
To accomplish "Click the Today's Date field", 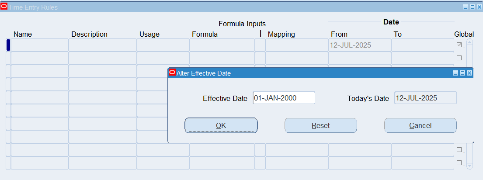I will click(x=425, y=98).
